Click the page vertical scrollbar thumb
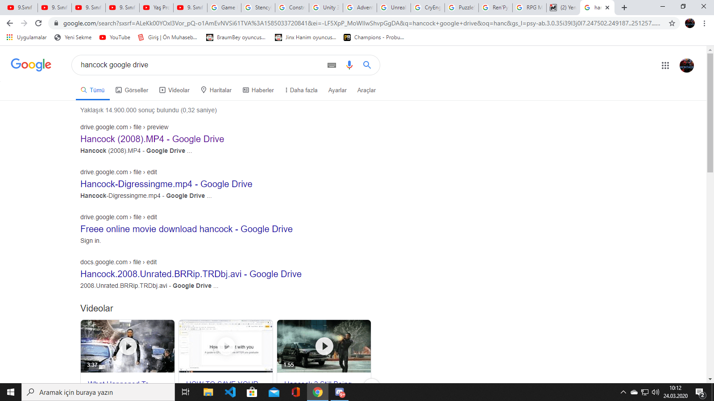This screenshot has width=714, height=401. click(x=710, y=113)
